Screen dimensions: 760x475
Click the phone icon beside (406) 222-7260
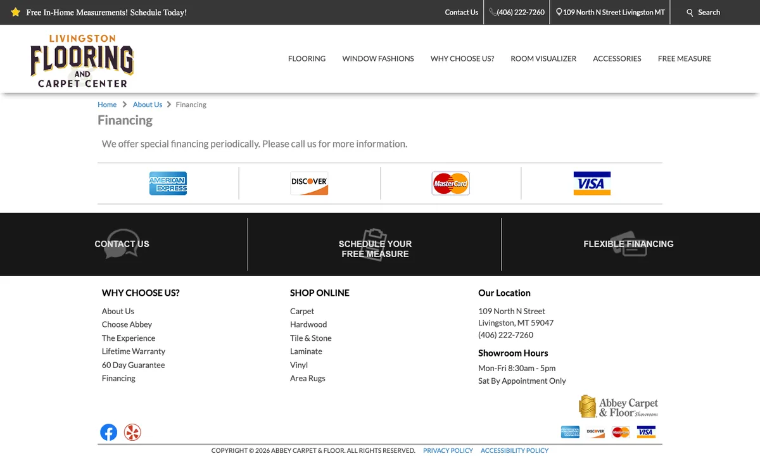pos(493,12)
